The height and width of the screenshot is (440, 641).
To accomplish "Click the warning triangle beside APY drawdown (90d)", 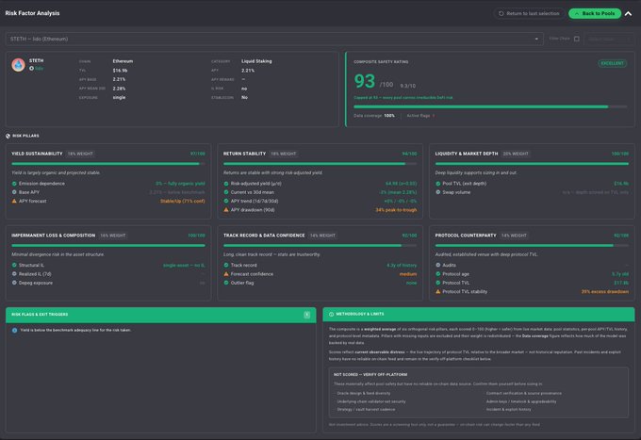I will tap(226, 209).
